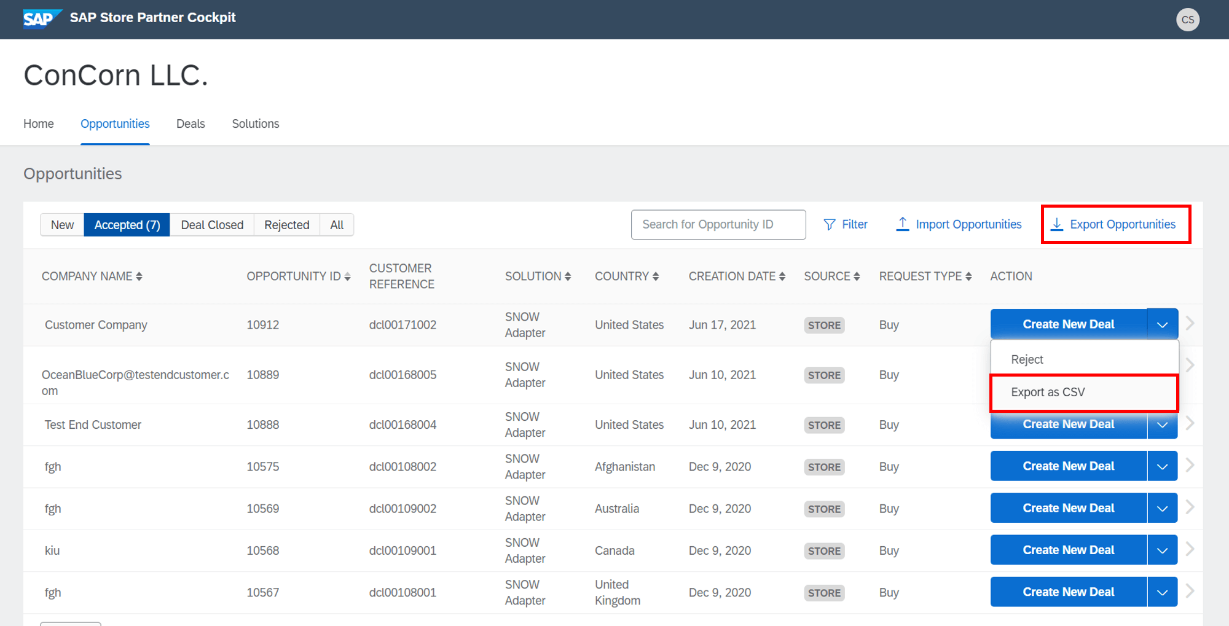The height and width of the screenshot is (626, 1229).
Task: Open the Solutions tab
Action: [x=256, y=123]
